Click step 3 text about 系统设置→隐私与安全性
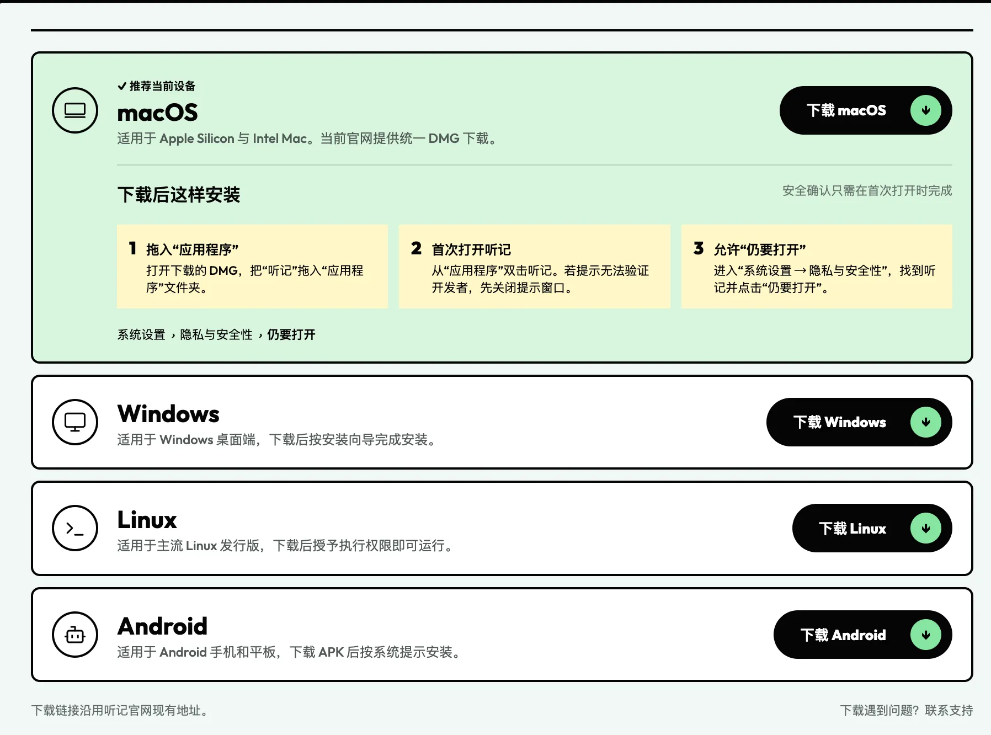 tap(824, 279)
